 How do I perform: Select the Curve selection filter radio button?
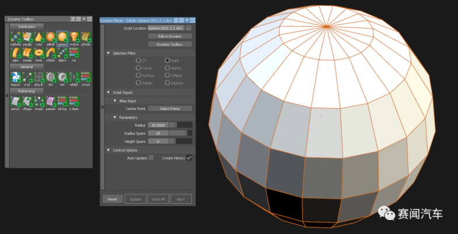pos(138,68)
